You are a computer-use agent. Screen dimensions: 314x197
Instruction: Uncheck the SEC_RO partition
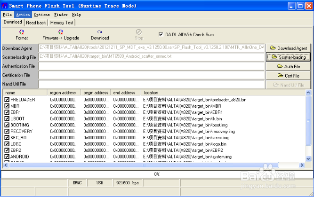pos(7,138)
